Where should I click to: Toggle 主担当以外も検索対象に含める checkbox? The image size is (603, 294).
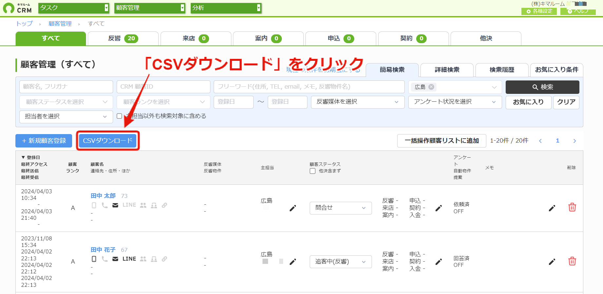click(119, 116)
